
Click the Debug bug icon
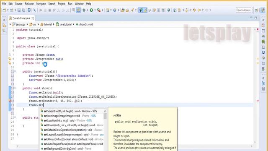[x=84, y=10]
